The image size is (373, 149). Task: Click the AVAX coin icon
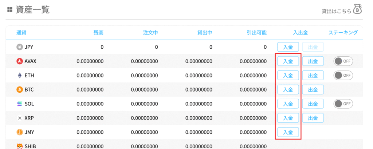(x=20, y=61)
